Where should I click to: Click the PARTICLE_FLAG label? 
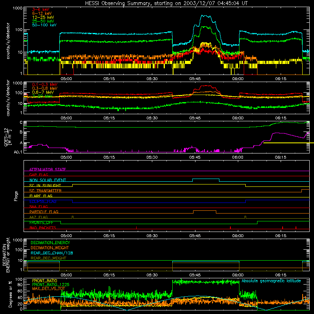(44, 212)
